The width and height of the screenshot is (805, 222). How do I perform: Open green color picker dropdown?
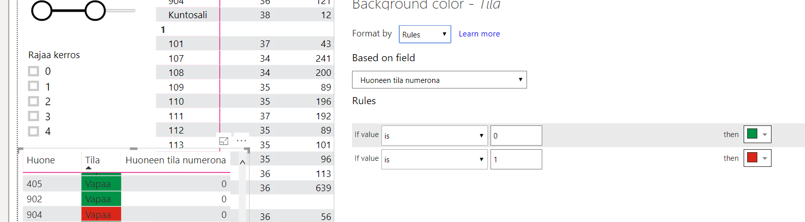point(757,135)
